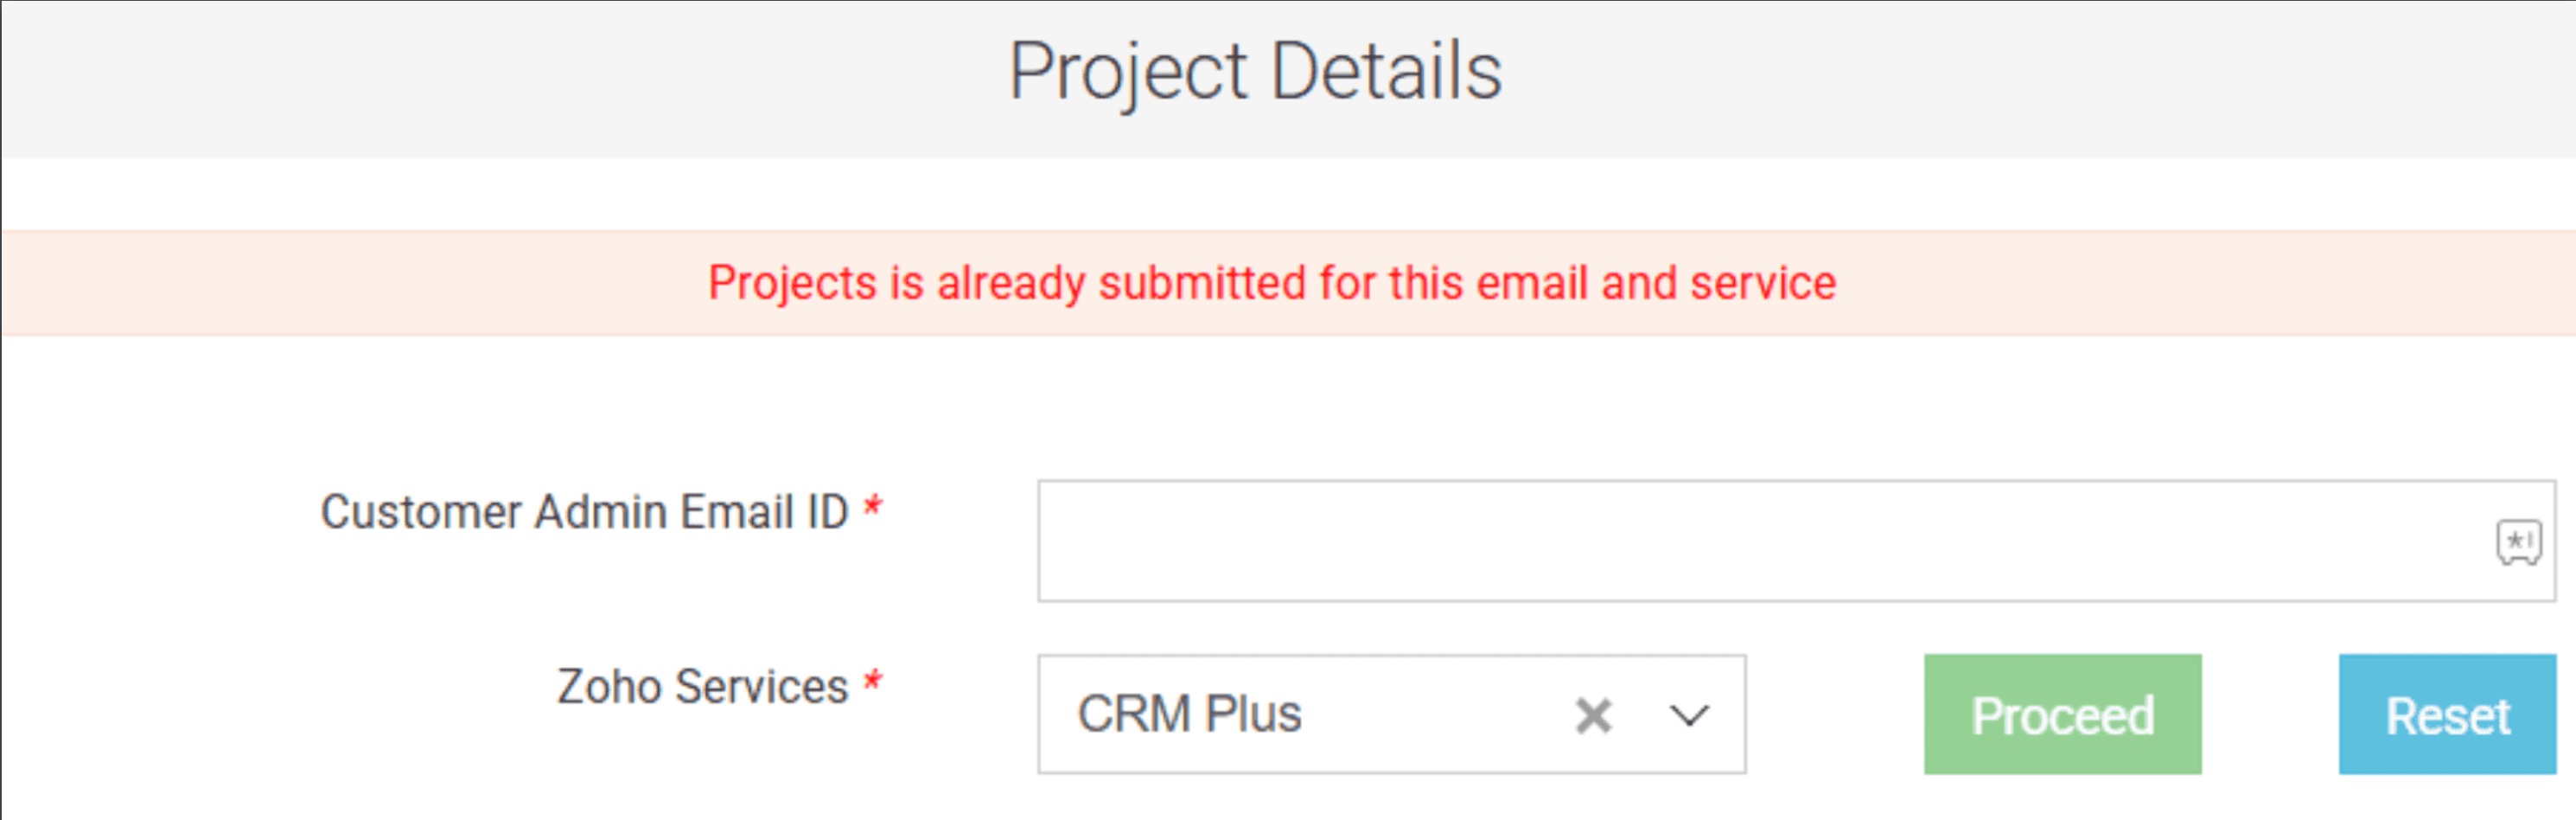The height and width of the screenshot is (820, 2576).
Task: Click the blue Reset button
Action: pyautogui.click(x=2447, y=714)
